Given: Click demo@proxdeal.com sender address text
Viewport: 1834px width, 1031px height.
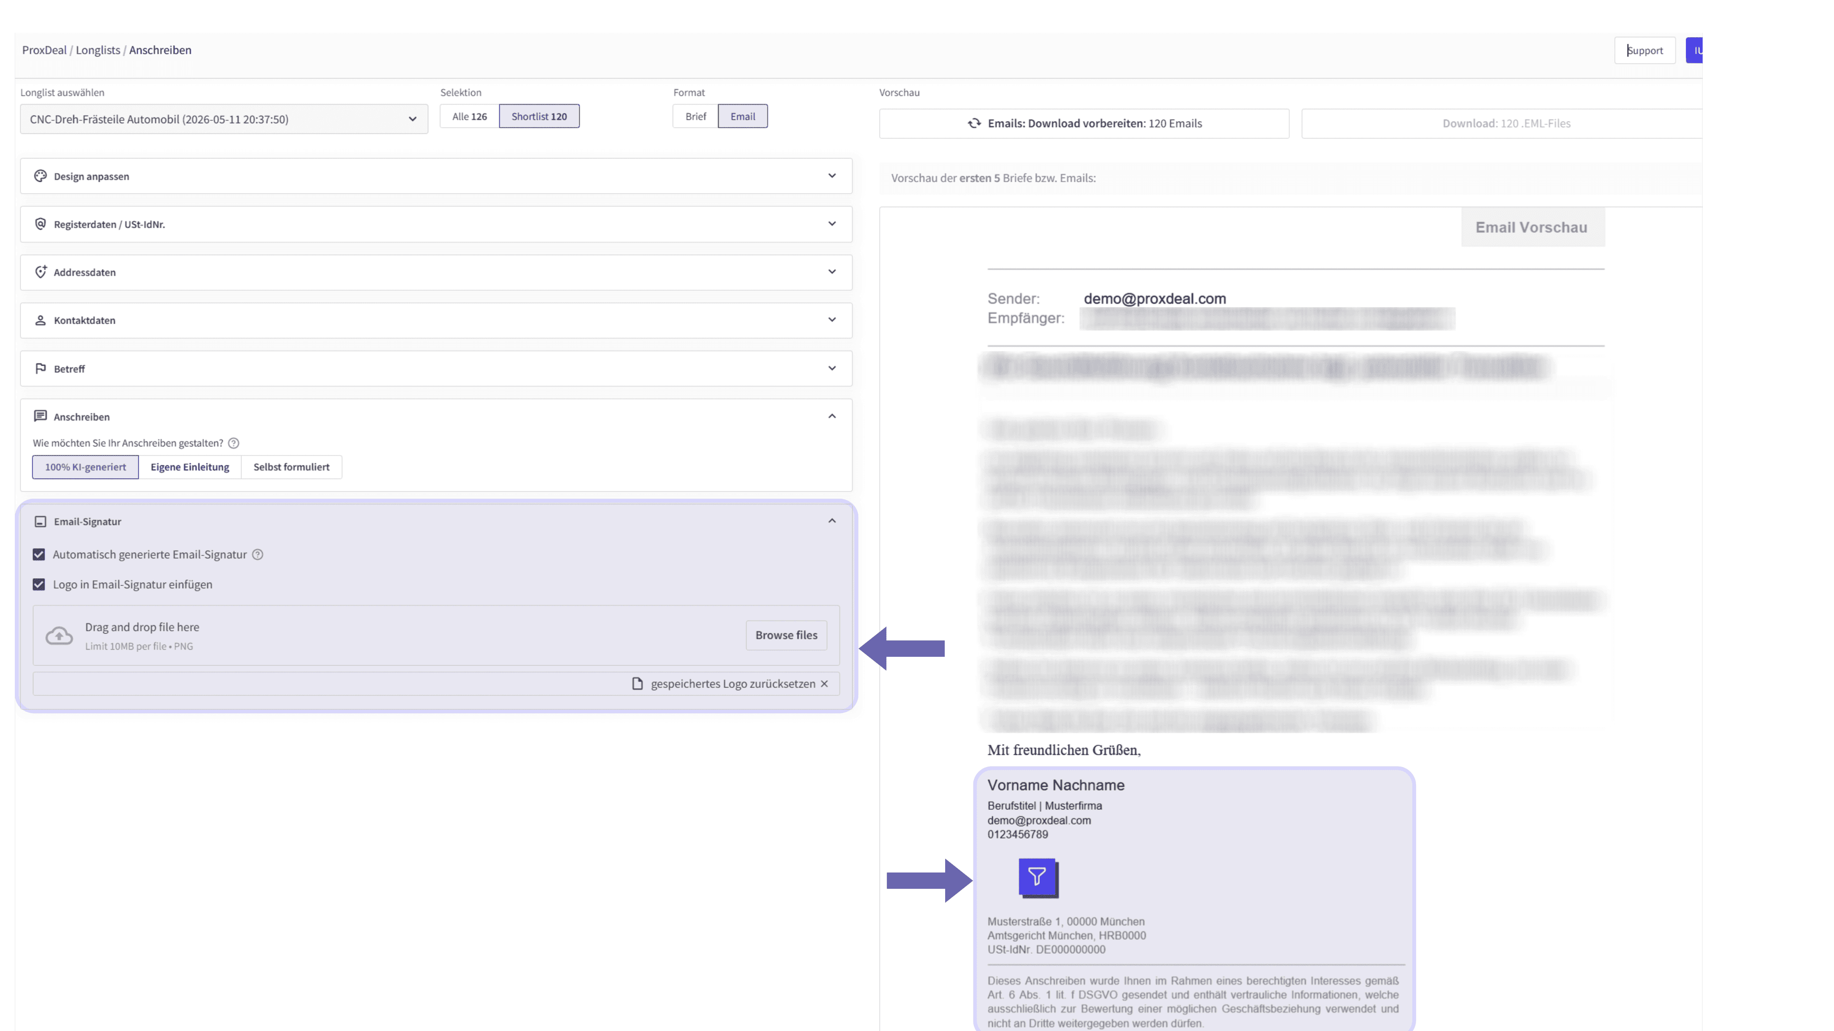Looking at the screenshot, I should [1155, 299].
